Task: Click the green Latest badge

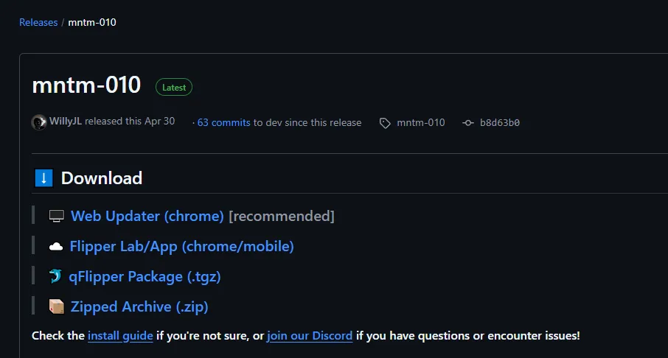Action: point(174,87)
